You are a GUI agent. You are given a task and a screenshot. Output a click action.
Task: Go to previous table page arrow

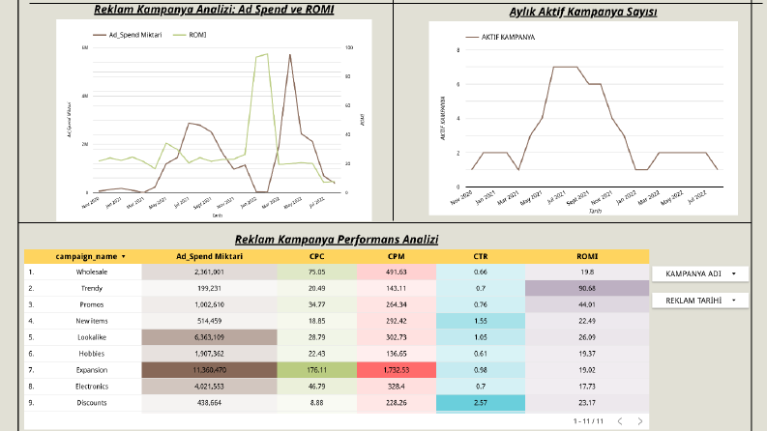coord(620,421)
